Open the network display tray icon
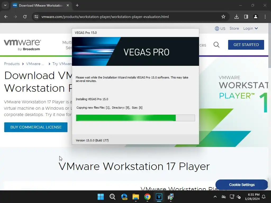Screen dimensions: 271x203 click(x=232, y=197)
